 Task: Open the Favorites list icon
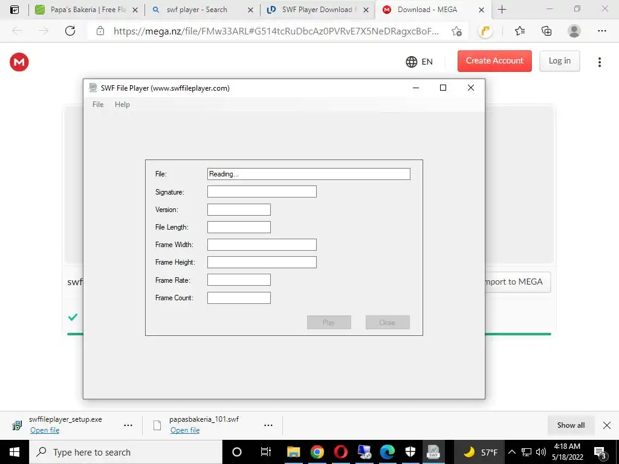520,31
